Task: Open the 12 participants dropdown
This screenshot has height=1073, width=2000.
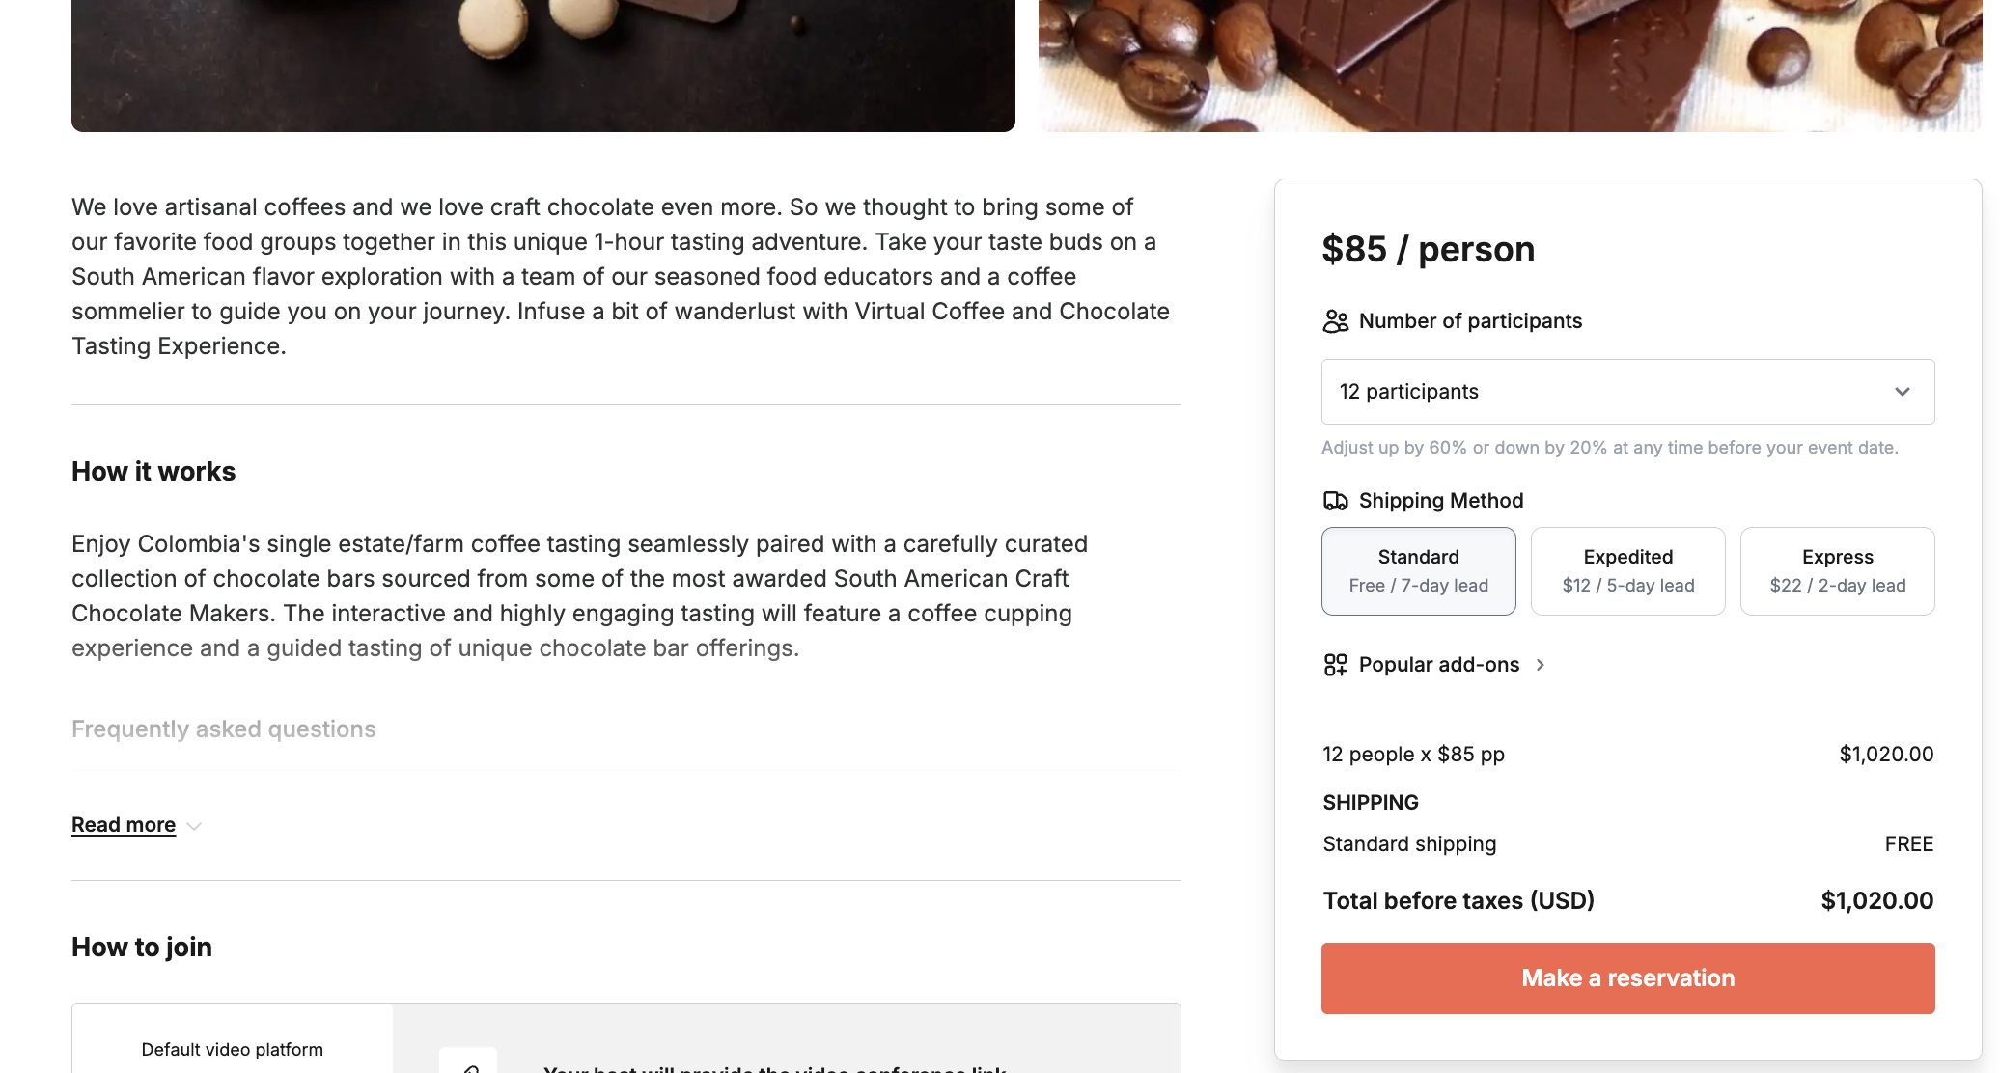Action: pyautogui.click(x=1627, y=392)
